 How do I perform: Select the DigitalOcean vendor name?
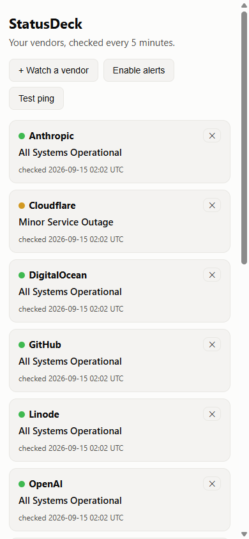(x=57, y=275)
